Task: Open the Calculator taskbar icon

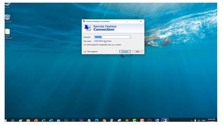Action: point(111,120)
